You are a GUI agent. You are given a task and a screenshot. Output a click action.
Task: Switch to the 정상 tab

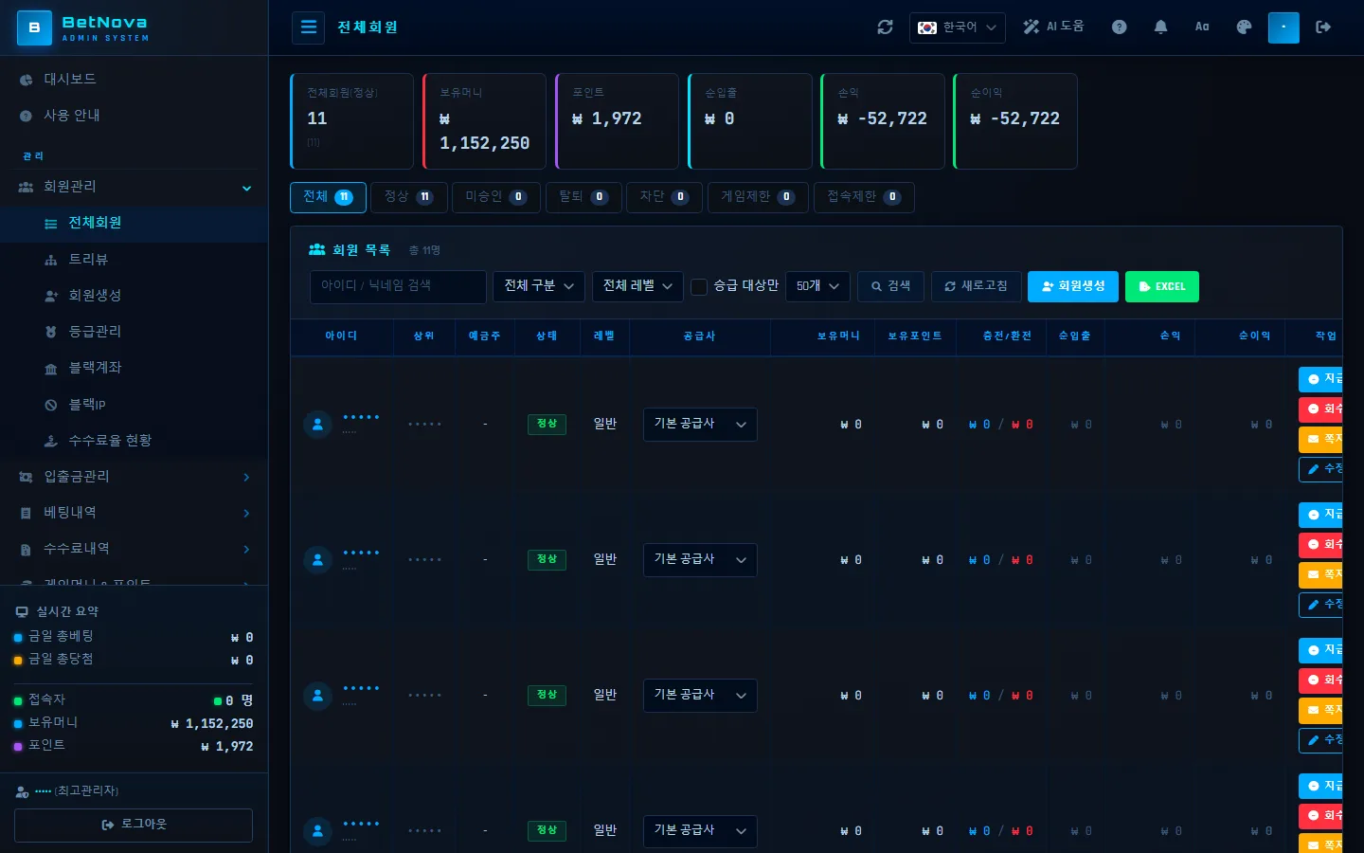[408, 197]
